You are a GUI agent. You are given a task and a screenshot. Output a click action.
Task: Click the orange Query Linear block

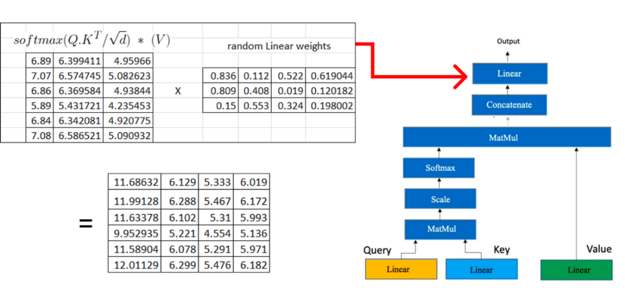pos(401,269)
